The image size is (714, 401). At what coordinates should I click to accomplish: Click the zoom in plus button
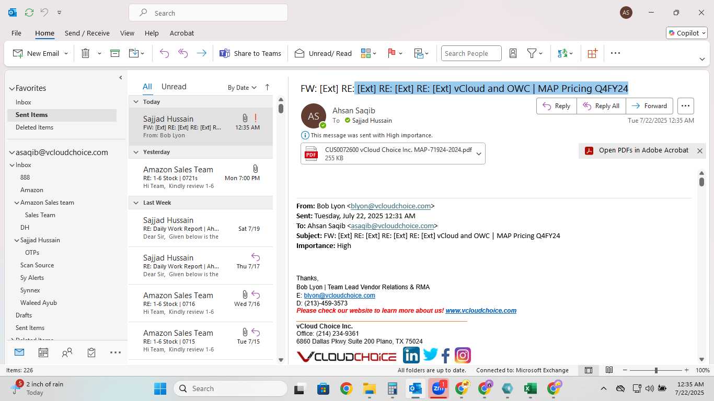686,370
